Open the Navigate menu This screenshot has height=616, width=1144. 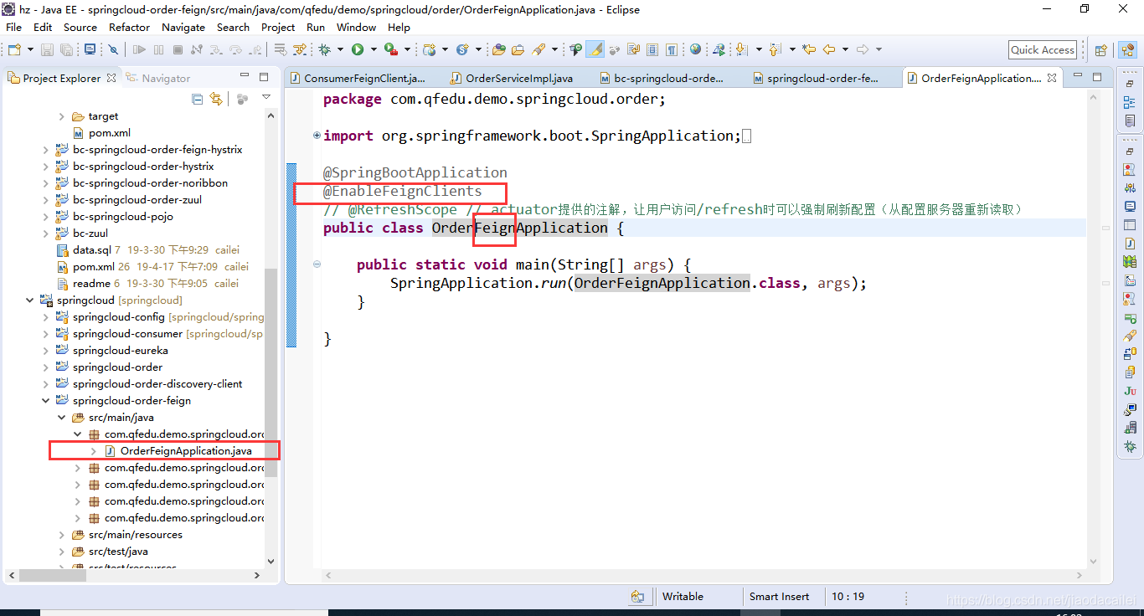pyautogui.click(x=183, y=27)
